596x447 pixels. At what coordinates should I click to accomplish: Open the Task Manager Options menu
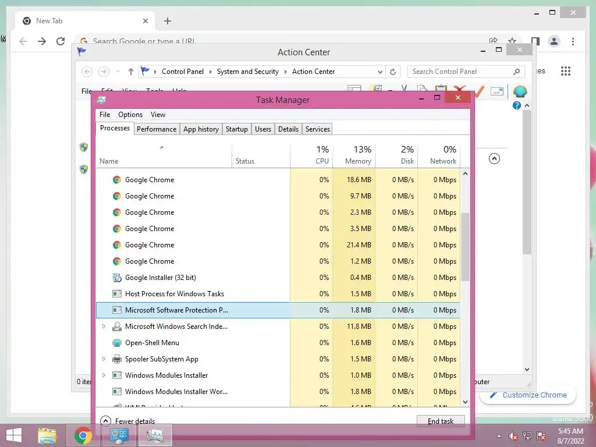130,115
